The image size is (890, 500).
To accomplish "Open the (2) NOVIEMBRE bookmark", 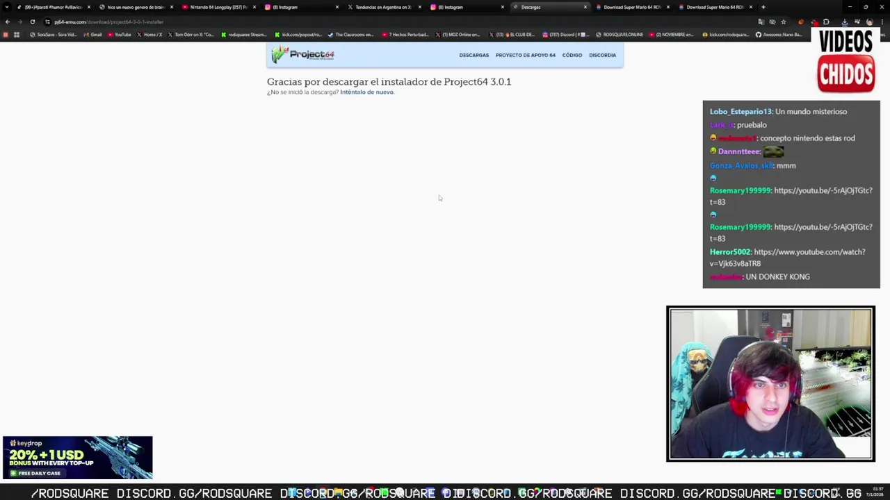I will click(672, 35).
